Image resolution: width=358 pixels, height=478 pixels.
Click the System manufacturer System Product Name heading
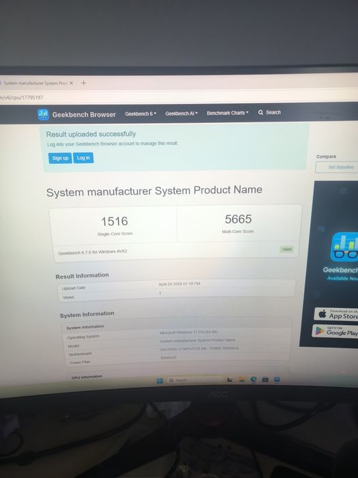point(154,191)
